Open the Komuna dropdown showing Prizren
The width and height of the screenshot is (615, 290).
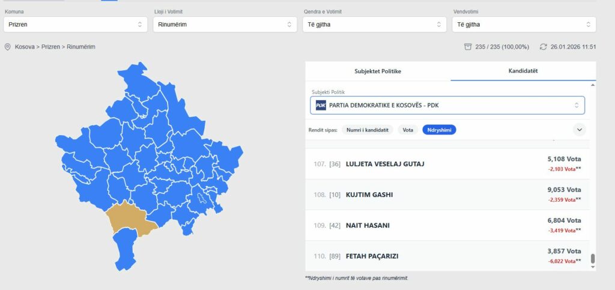coord(75,25)
